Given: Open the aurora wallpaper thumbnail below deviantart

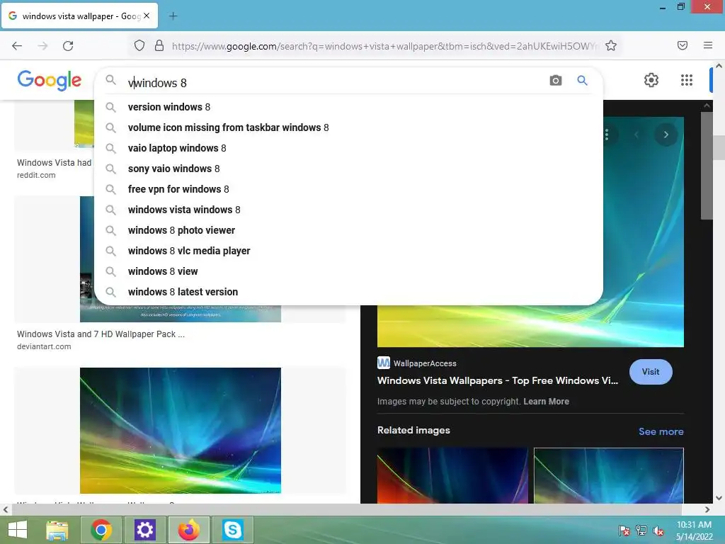Looking at the screenshot, I should click(181, 431).
